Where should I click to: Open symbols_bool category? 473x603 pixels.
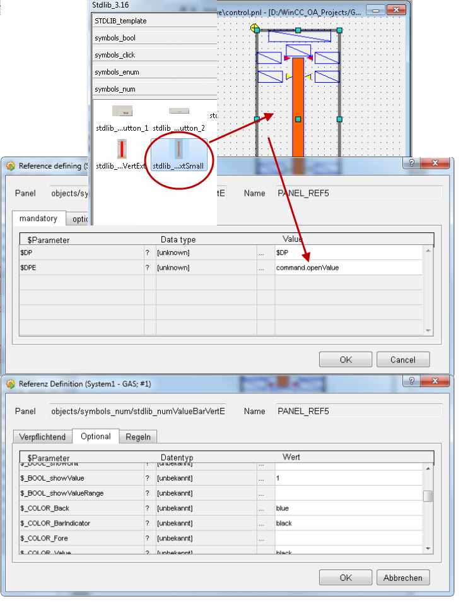(155, 38)
